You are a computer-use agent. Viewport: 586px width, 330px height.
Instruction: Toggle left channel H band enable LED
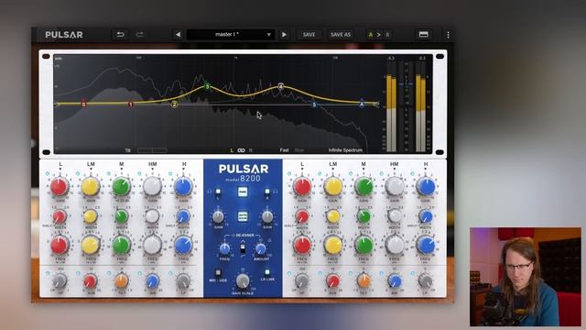click(x=170, y=174)
